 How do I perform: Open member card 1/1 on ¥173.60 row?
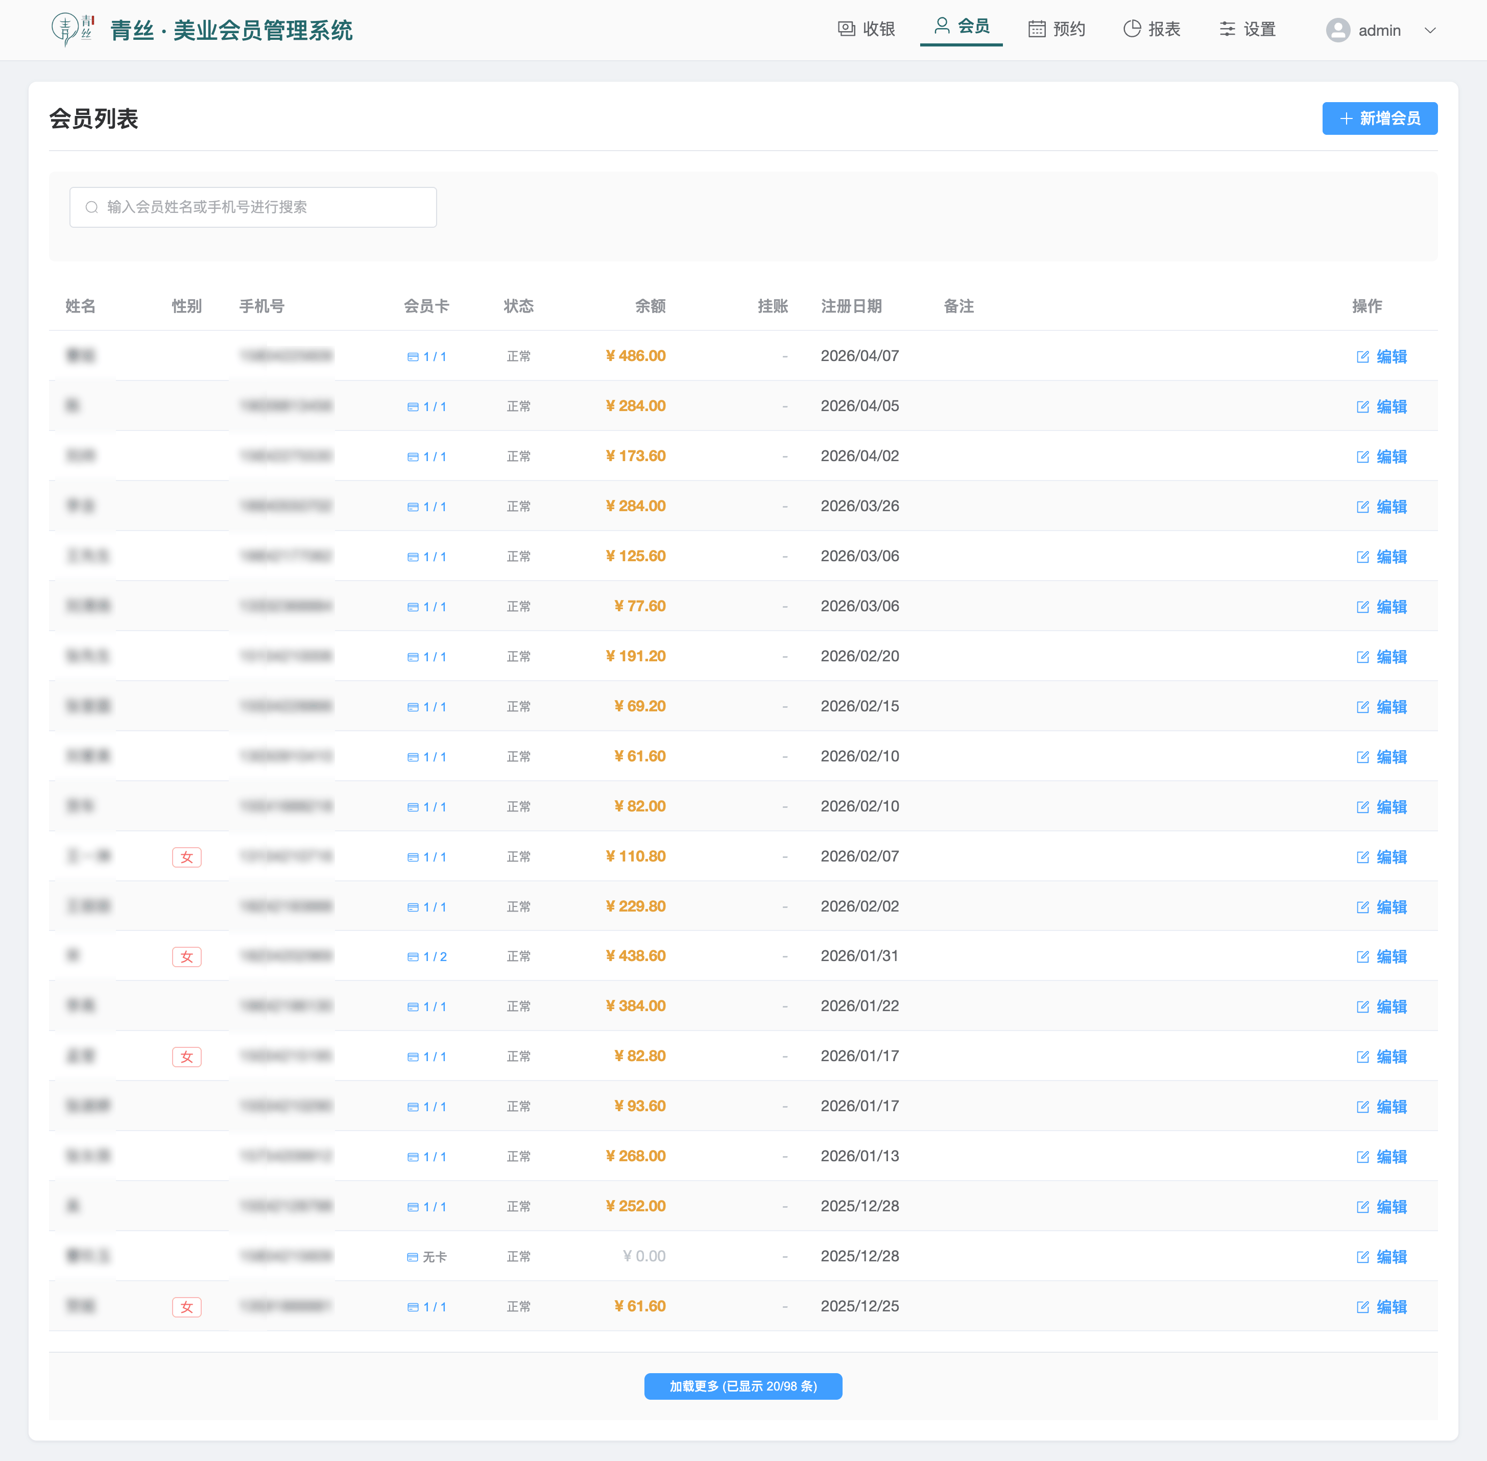(x=426, y=457)
